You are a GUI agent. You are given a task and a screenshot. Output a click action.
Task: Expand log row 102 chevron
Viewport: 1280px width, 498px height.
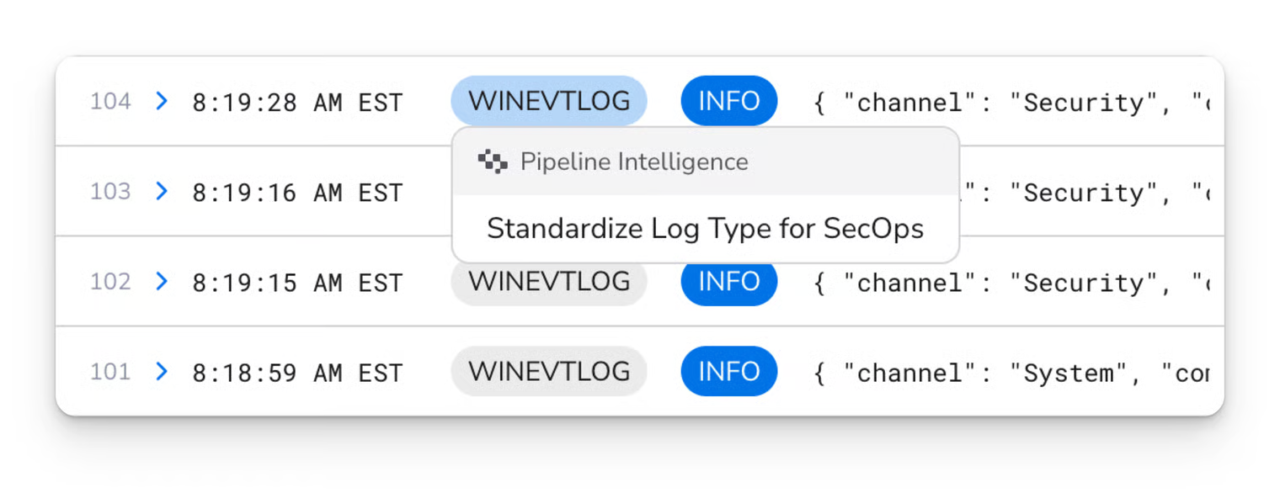click(162, 282)
